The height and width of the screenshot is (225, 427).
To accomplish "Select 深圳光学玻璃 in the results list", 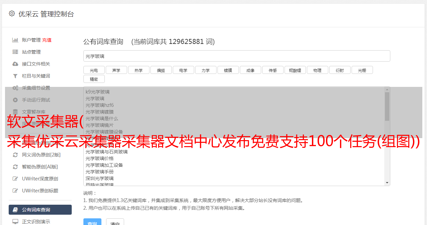I will pyautogui.click(x=99, y=178).
